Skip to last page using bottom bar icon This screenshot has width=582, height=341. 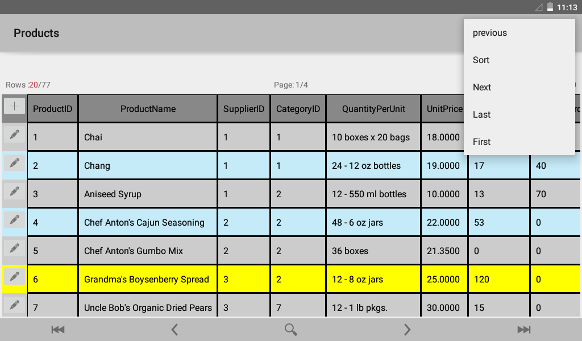523,330
